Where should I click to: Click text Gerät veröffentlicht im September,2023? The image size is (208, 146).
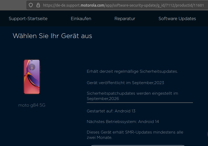[125, 83]
